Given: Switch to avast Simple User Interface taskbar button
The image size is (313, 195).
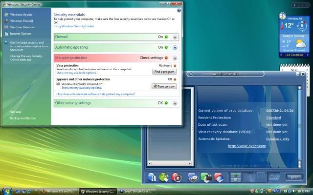Looking at the screenshot, I should [x=137, y=192].
